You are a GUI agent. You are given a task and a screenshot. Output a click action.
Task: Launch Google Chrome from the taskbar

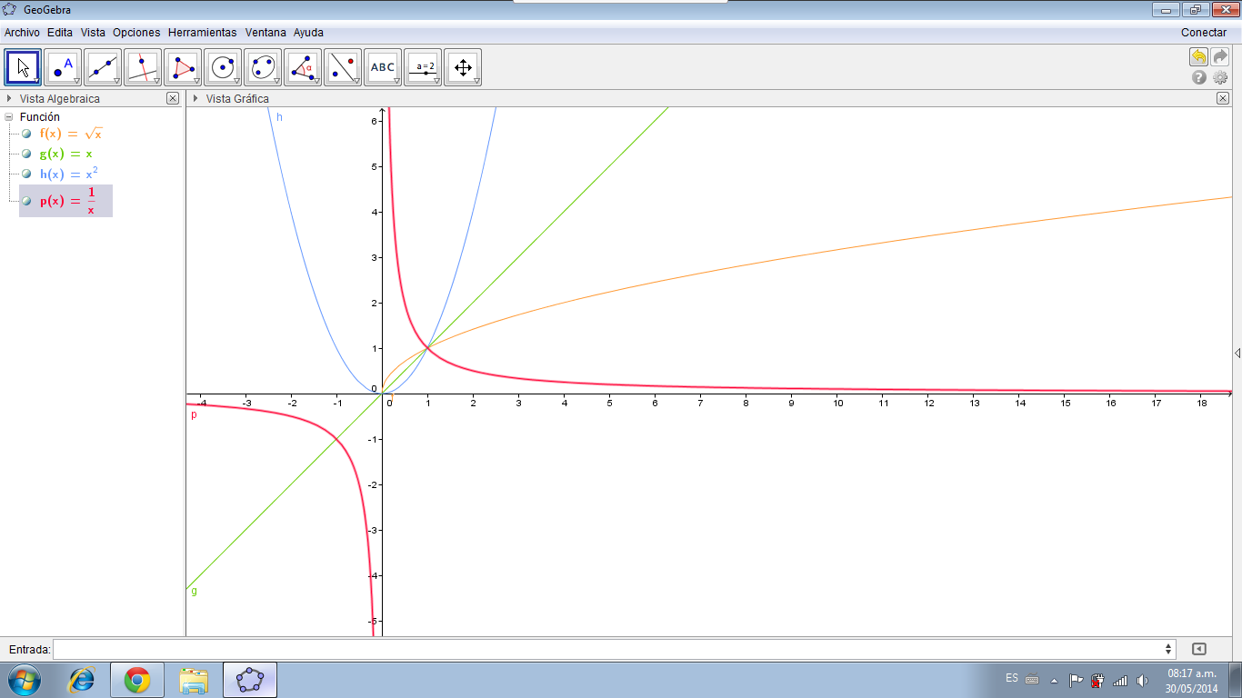[x=137, y=680]
